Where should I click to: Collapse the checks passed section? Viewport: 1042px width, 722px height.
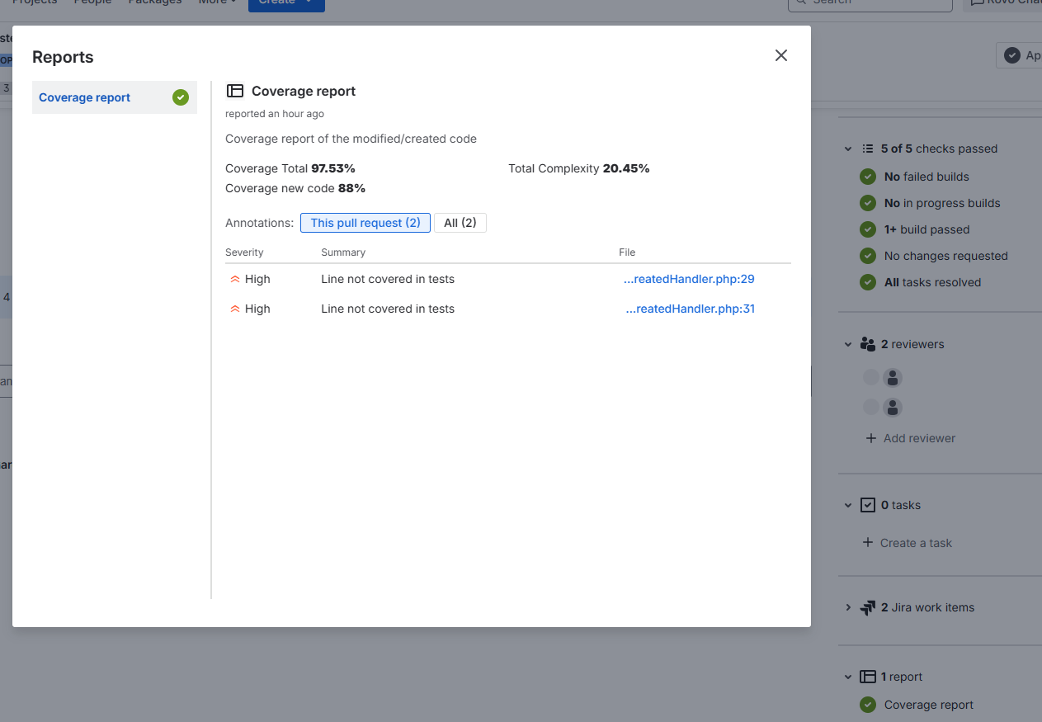pos(848,149)
